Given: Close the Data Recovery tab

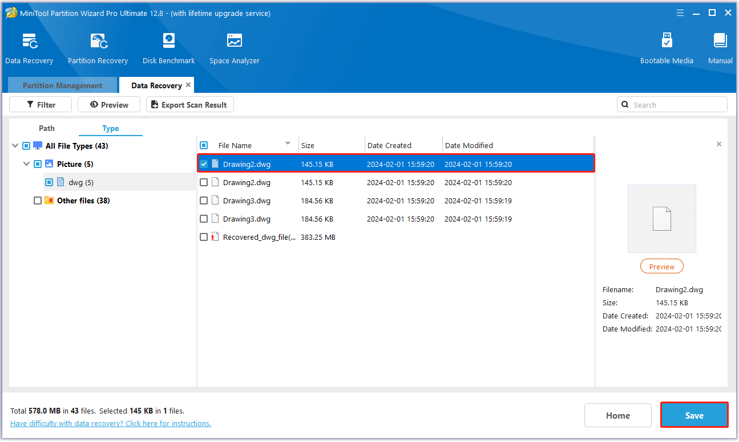Looking at the screenshot, I should 188,85.
